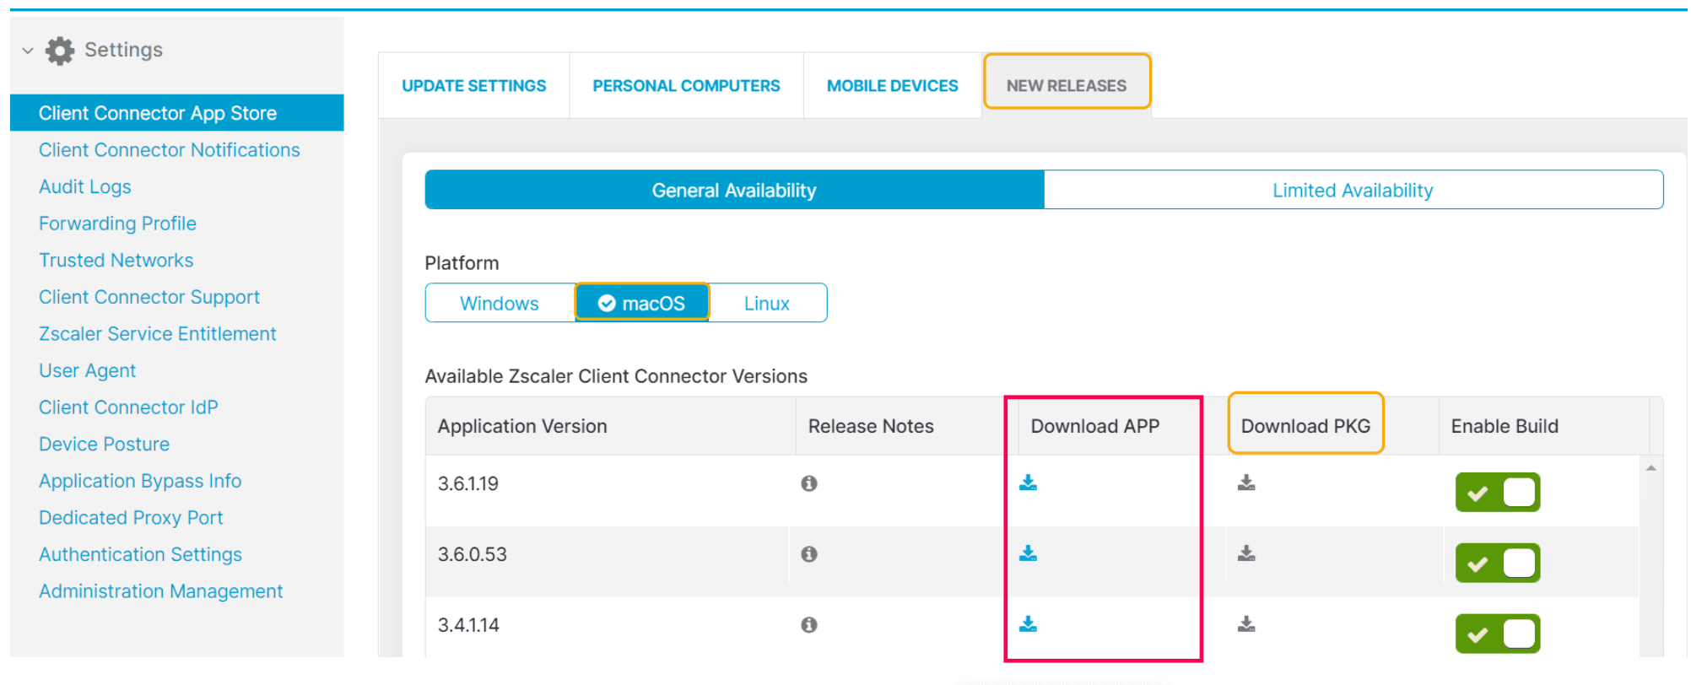Open Administration Management
1691x685 pixels.
tap(161, 591)
